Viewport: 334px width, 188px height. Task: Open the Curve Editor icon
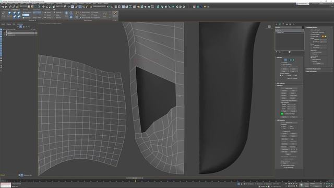coord(127,7)
